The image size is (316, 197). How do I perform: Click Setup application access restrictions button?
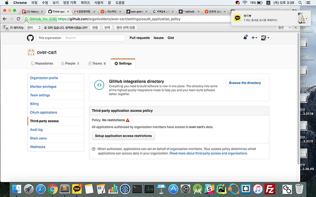click(123, 136)
